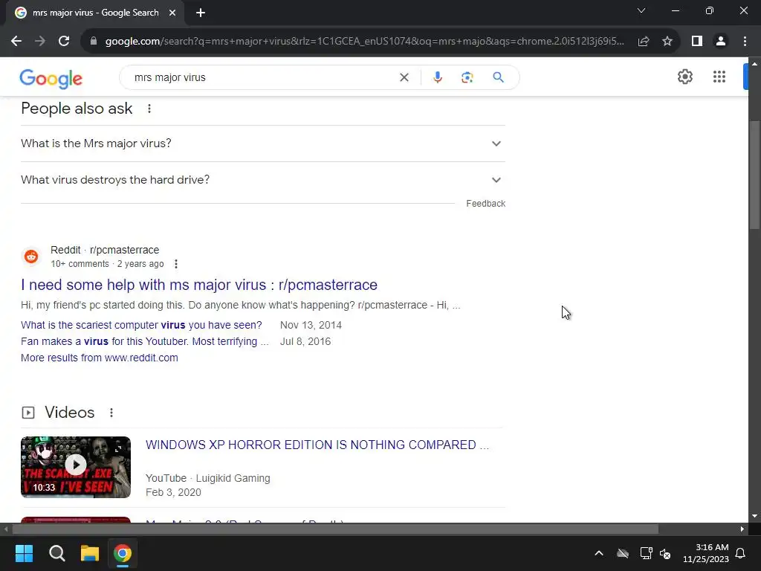
Task: Click the horizontal page scrollbar thumb
Action: click(335, 529)
